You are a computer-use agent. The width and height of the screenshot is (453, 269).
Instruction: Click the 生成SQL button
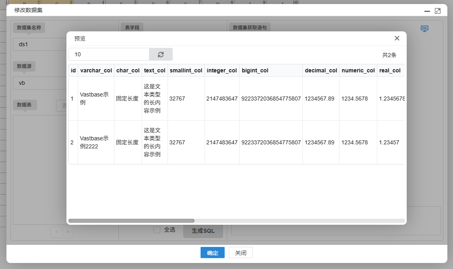coord(203,231)
